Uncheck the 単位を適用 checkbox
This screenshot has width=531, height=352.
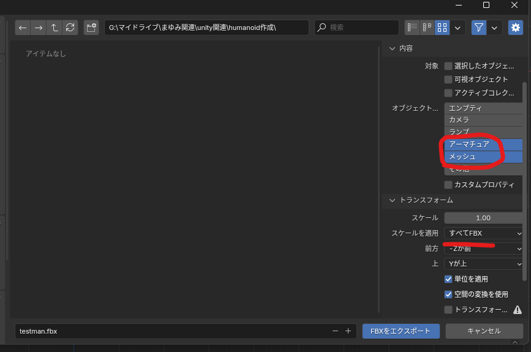pyautogui.click(x=448, y=279)
